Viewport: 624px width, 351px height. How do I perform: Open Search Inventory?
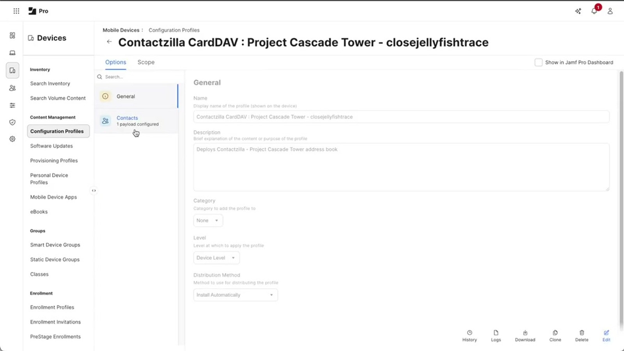tap(50, 83)
